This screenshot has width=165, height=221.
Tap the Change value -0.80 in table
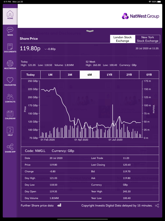pos(53,172)
